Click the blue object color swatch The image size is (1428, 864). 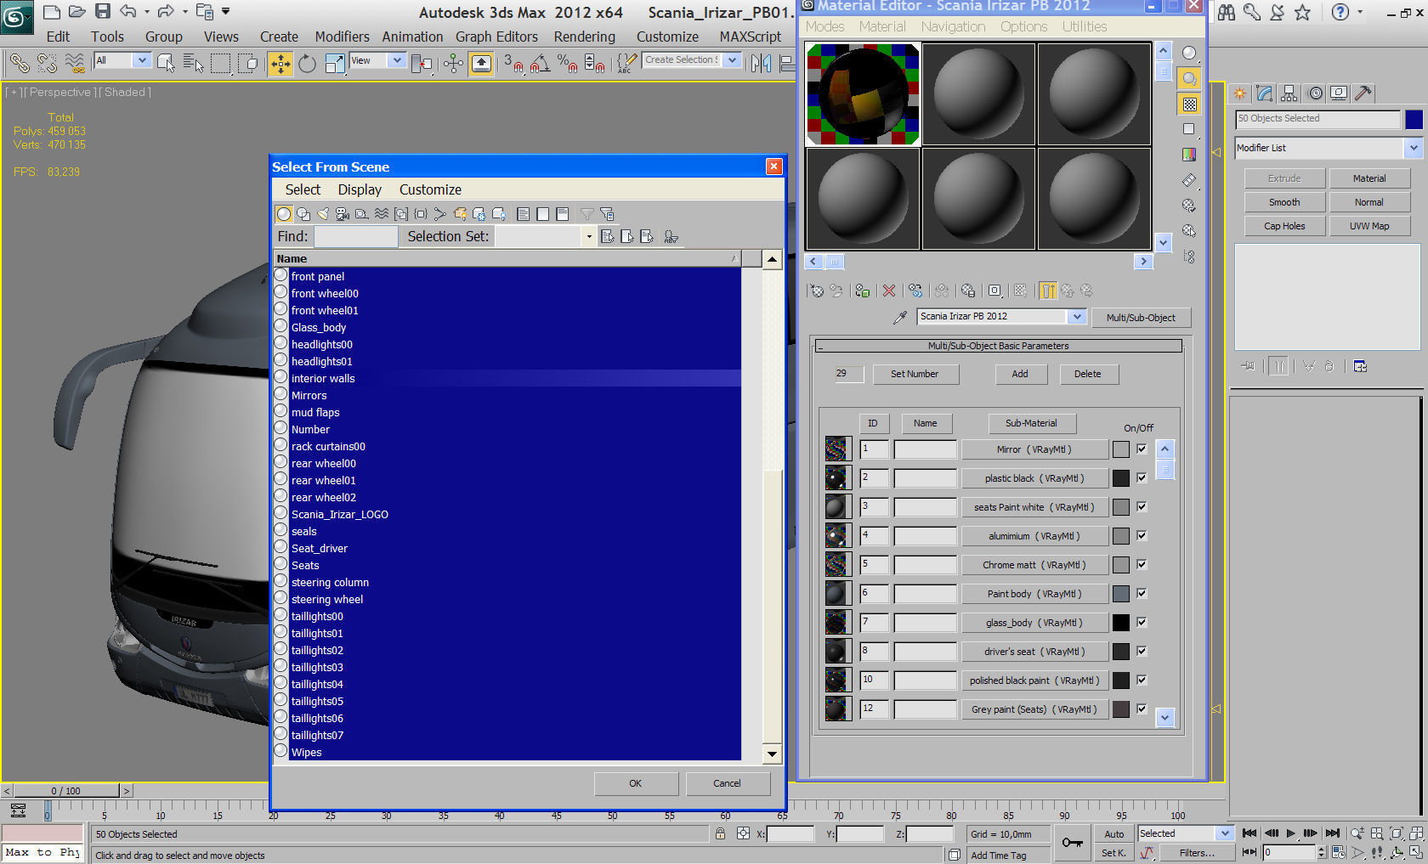tap(1414, 120)
